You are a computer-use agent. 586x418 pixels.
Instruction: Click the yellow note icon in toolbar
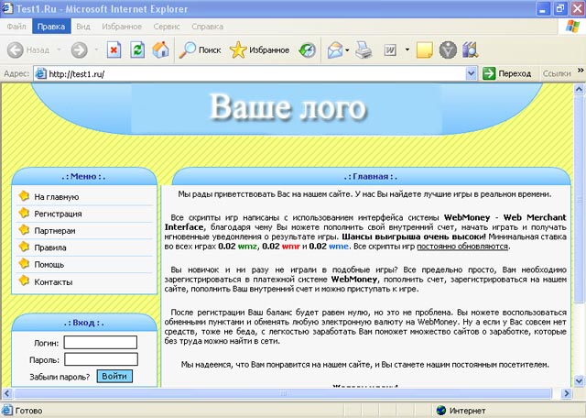(424, 49)
